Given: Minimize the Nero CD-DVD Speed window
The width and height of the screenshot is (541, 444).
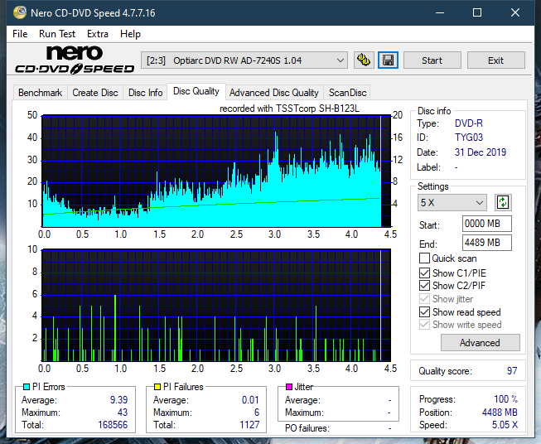Looking at the screenshot, I should (440, 12).
